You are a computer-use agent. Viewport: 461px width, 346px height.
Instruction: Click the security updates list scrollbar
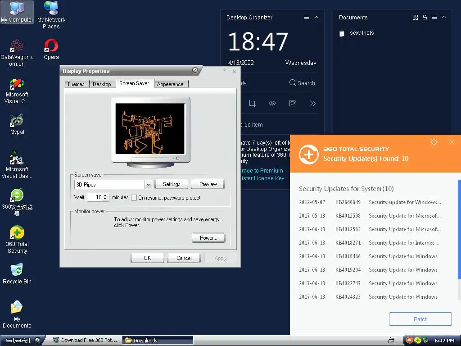point(459,229)
